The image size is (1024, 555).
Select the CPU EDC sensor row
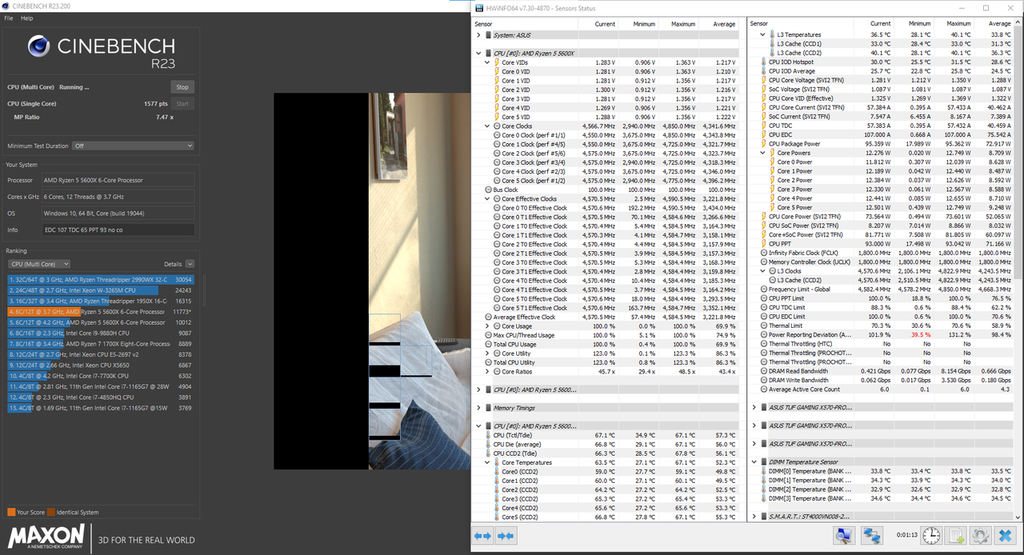click(882, 135)
